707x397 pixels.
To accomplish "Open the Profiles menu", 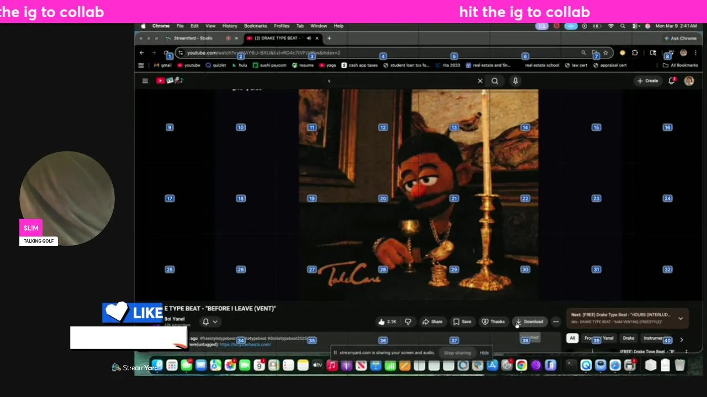I will (282, 26).
